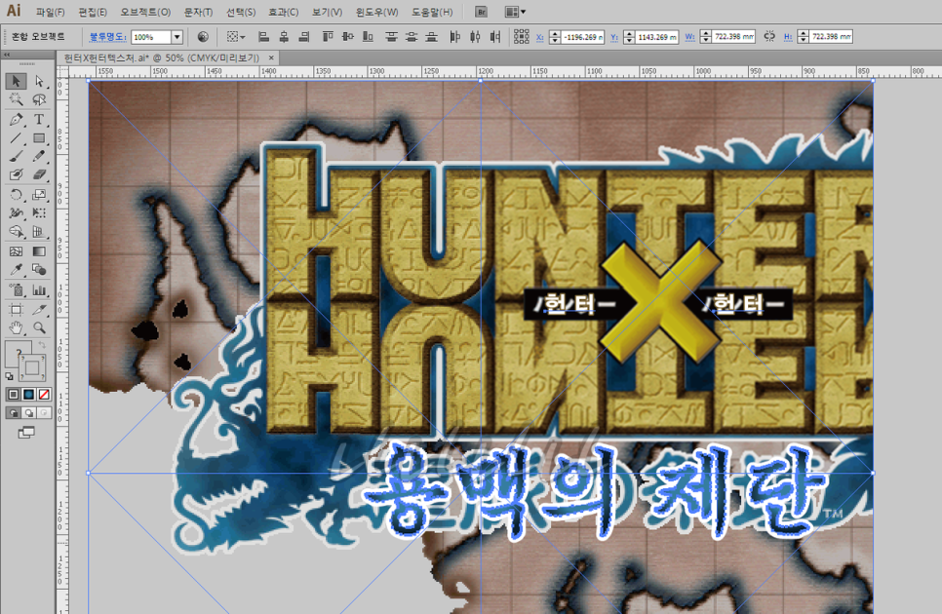Click the Color fill mode swatch

pos(14,395)
